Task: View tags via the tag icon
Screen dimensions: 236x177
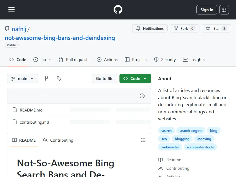Action: coord(59,78)
